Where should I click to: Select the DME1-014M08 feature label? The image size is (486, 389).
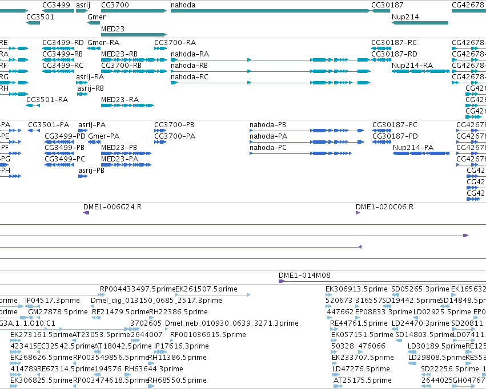coord(304,275)
